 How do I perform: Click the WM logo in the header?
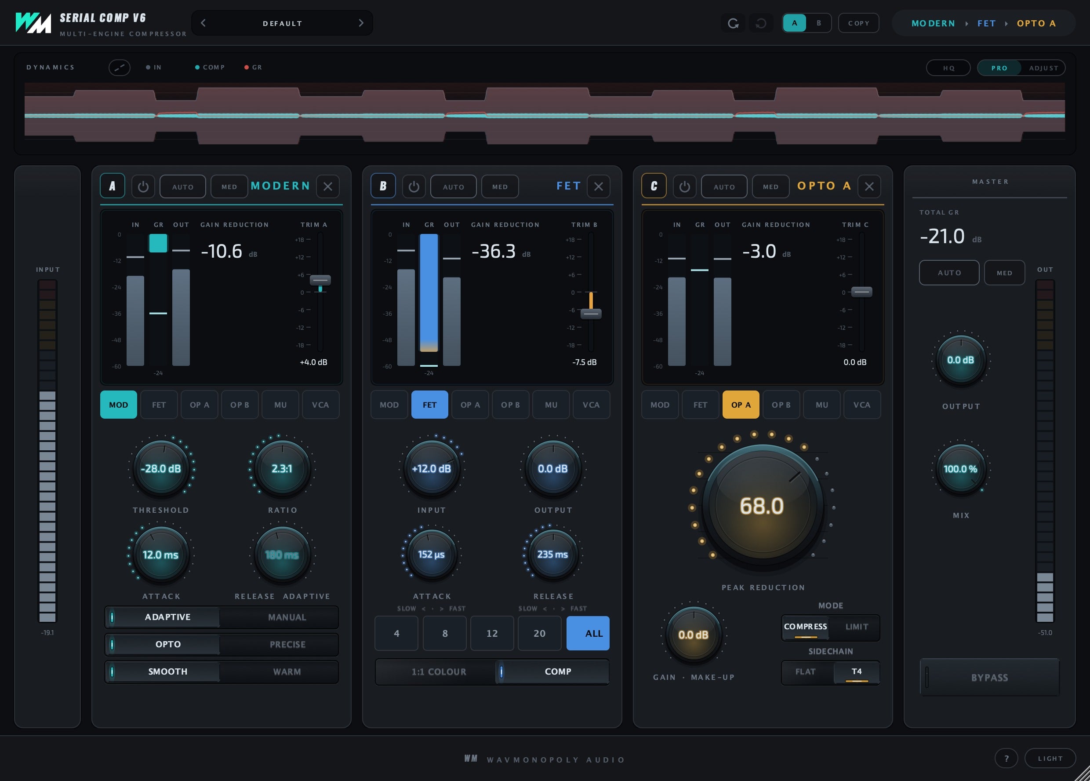(33, 22)
